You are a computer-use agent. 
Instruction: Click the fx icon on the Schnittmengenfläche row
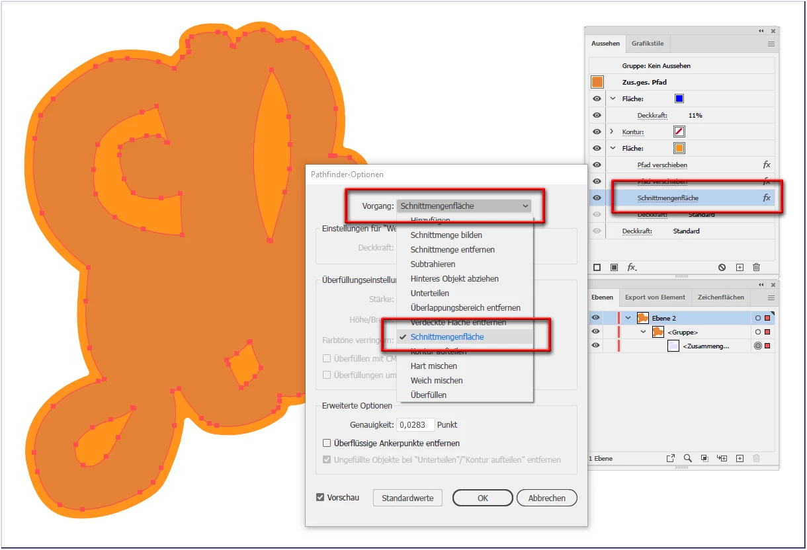(x=767, y=198)
